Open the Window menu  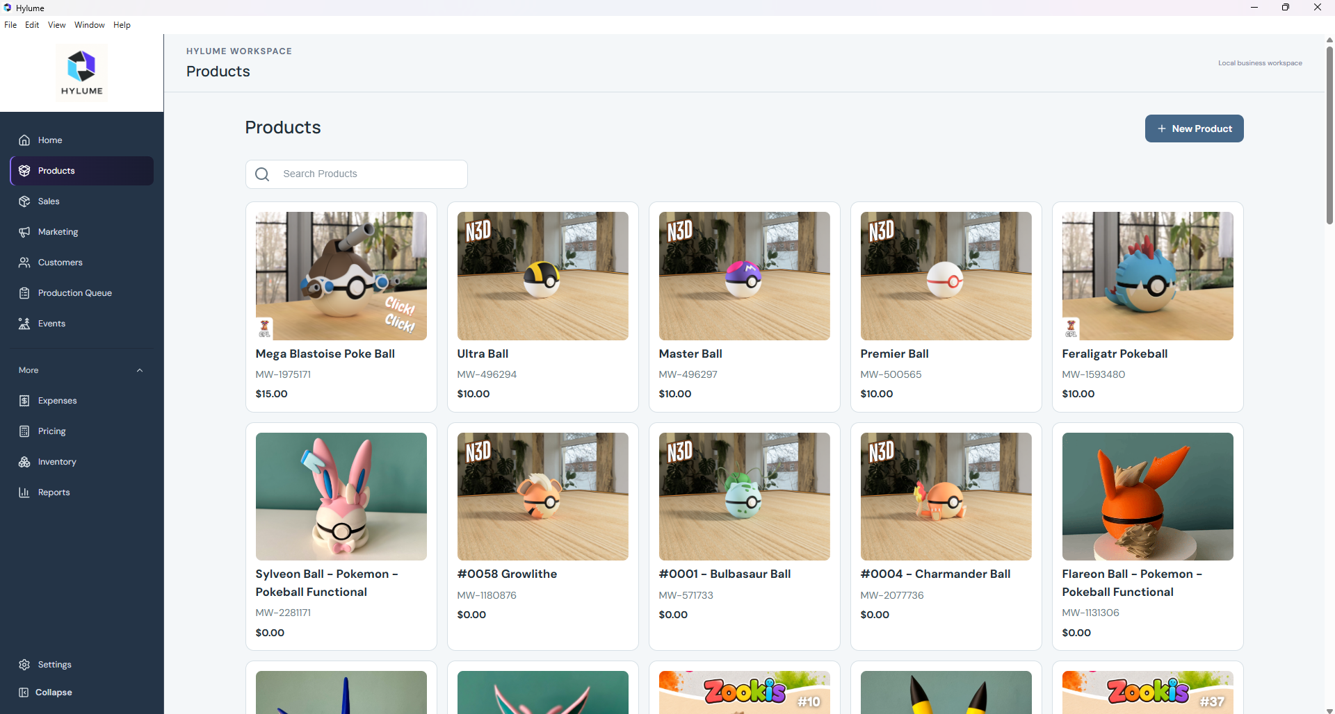(x=90, y=25)
